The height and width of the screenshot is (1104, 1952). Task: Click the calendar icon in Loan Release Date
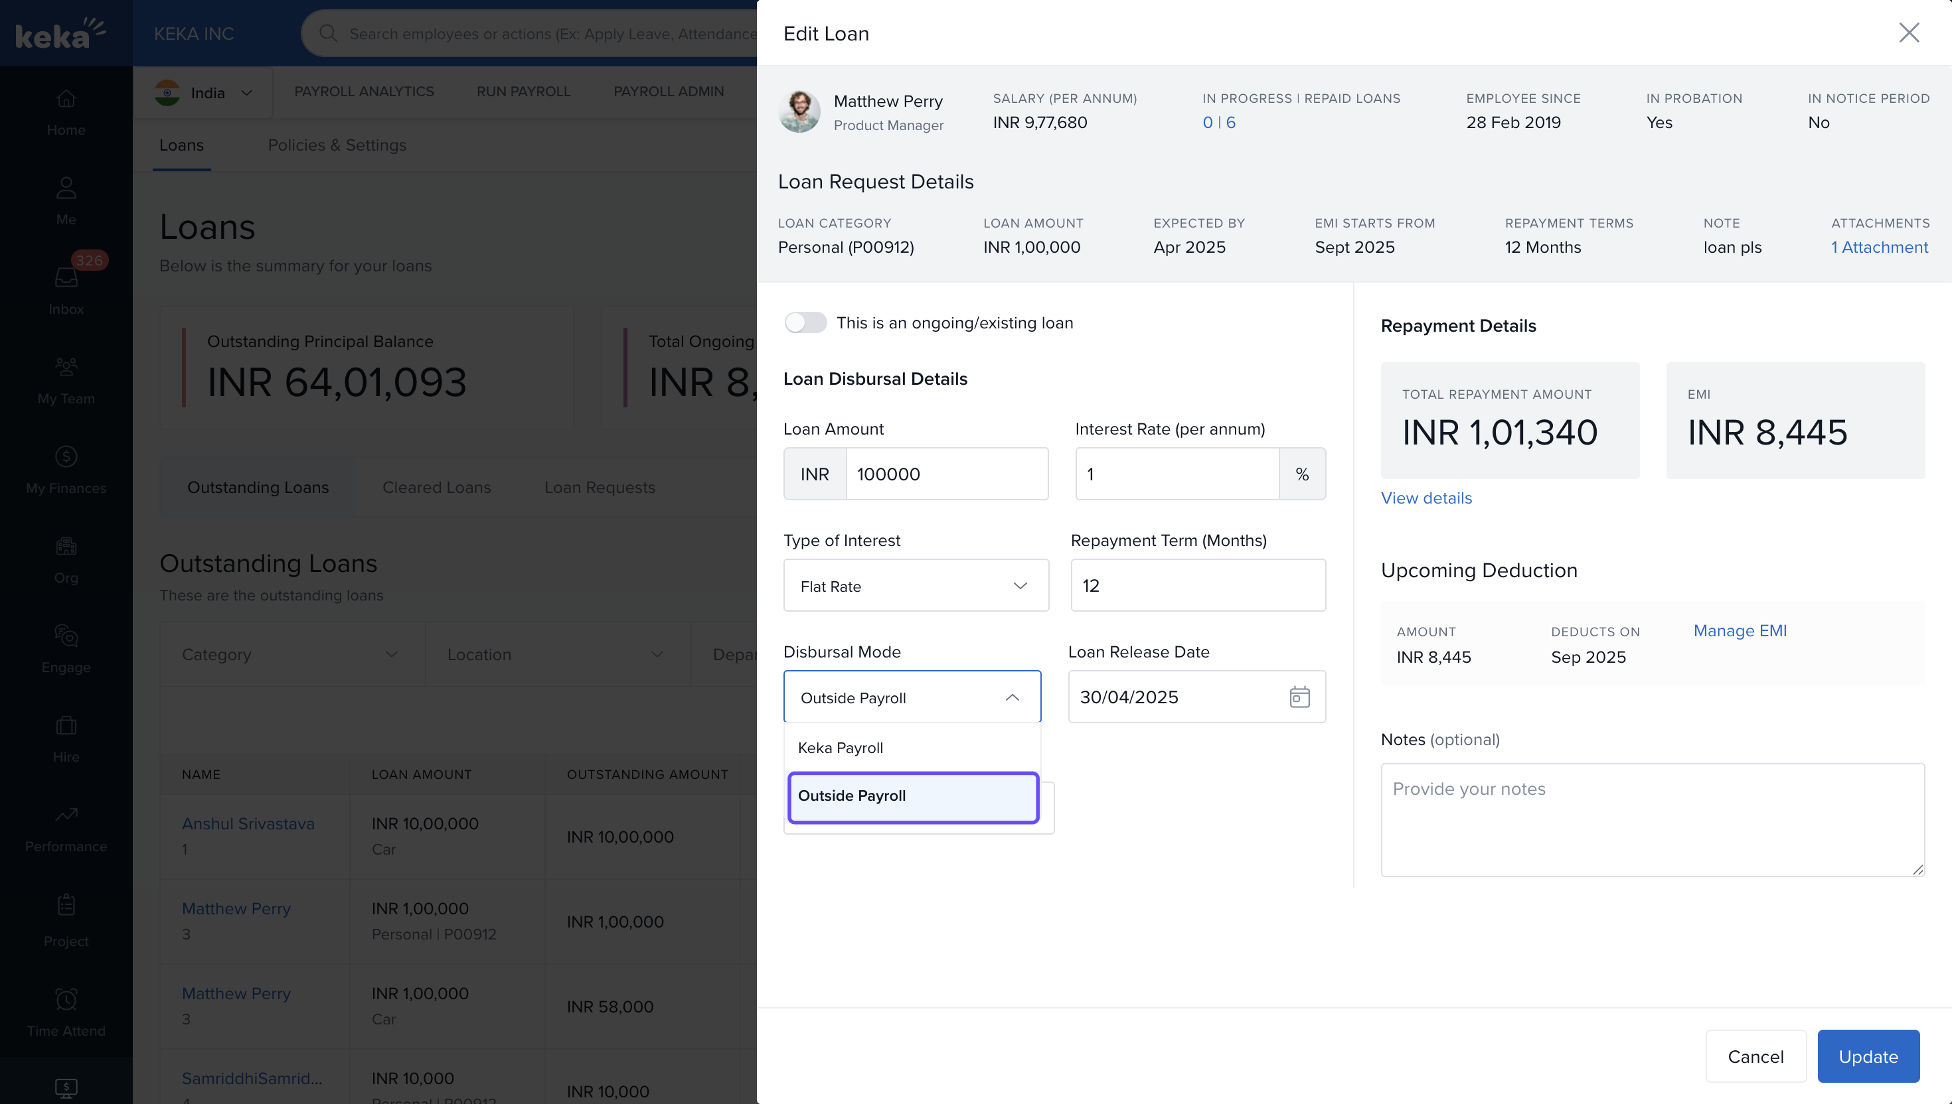point(1299,697)
